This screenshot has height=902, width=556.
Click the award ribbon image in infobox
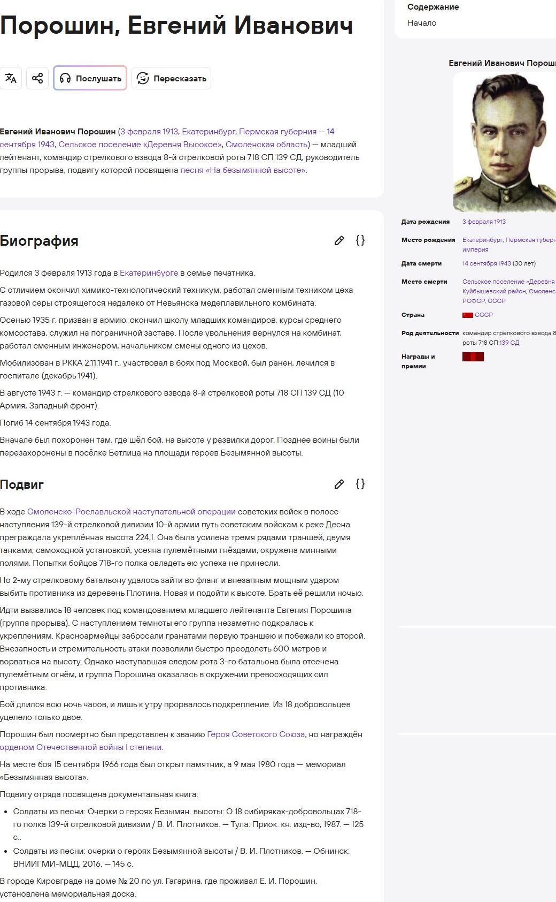coord(473,357)
